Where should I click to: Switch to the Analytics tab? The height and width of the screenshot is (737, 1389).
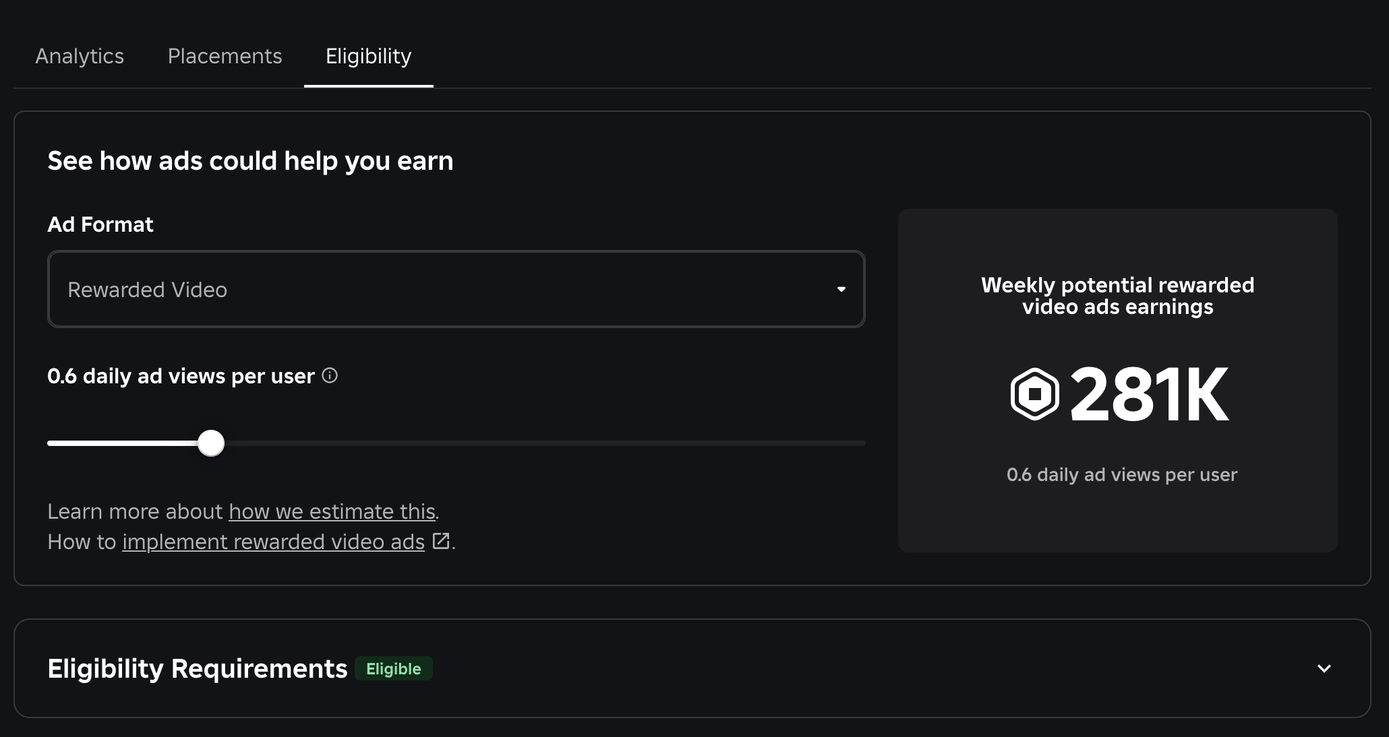pos(80,56)
